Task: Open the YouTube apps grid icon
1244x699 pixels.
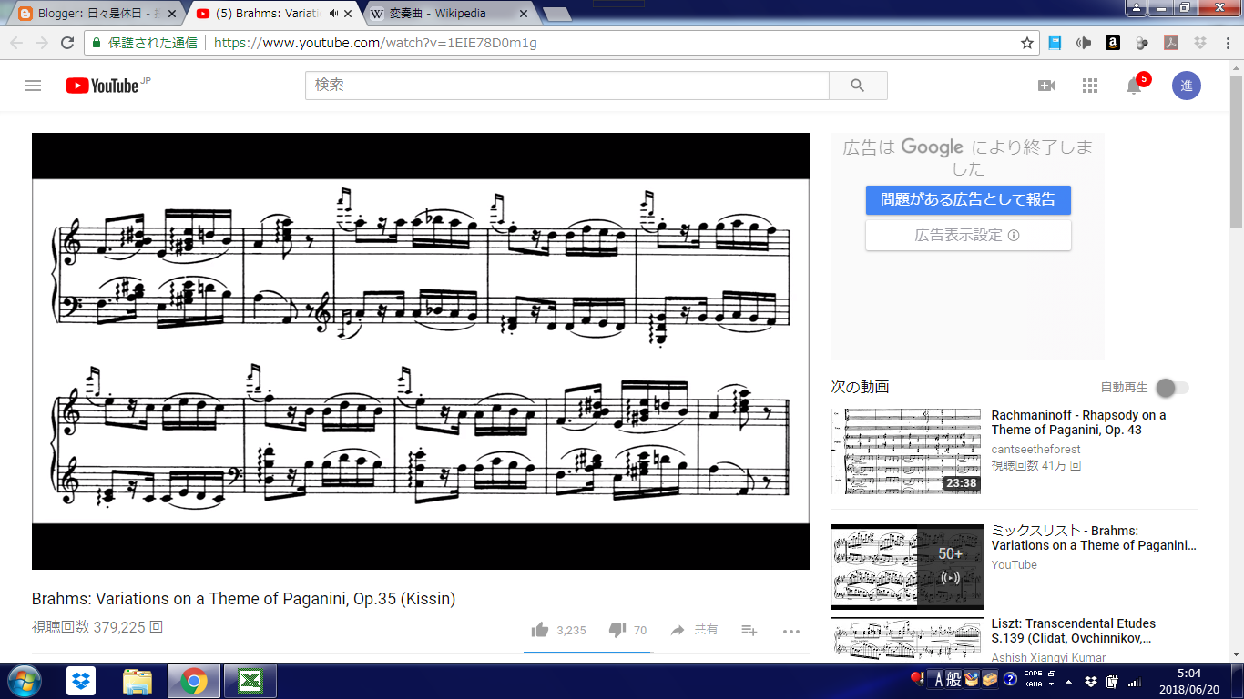Action: pyautogui.click(x=1090, y=86)
